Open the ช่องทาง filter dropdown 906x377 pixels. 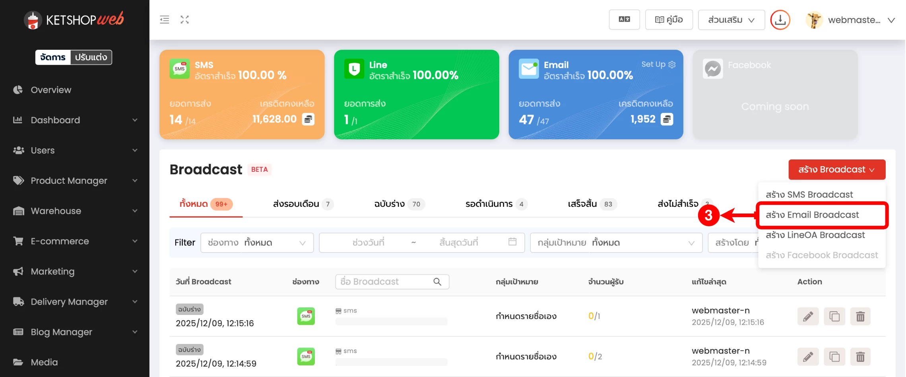(x=257, y=243)
